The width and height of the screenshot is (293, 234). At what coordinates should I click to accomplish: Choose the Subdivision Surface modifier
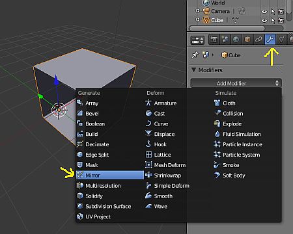point(109,206)
